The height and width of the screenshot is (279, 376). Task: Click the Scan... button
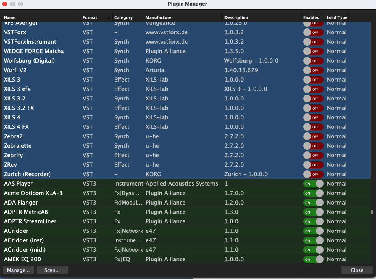click(52, 270)
